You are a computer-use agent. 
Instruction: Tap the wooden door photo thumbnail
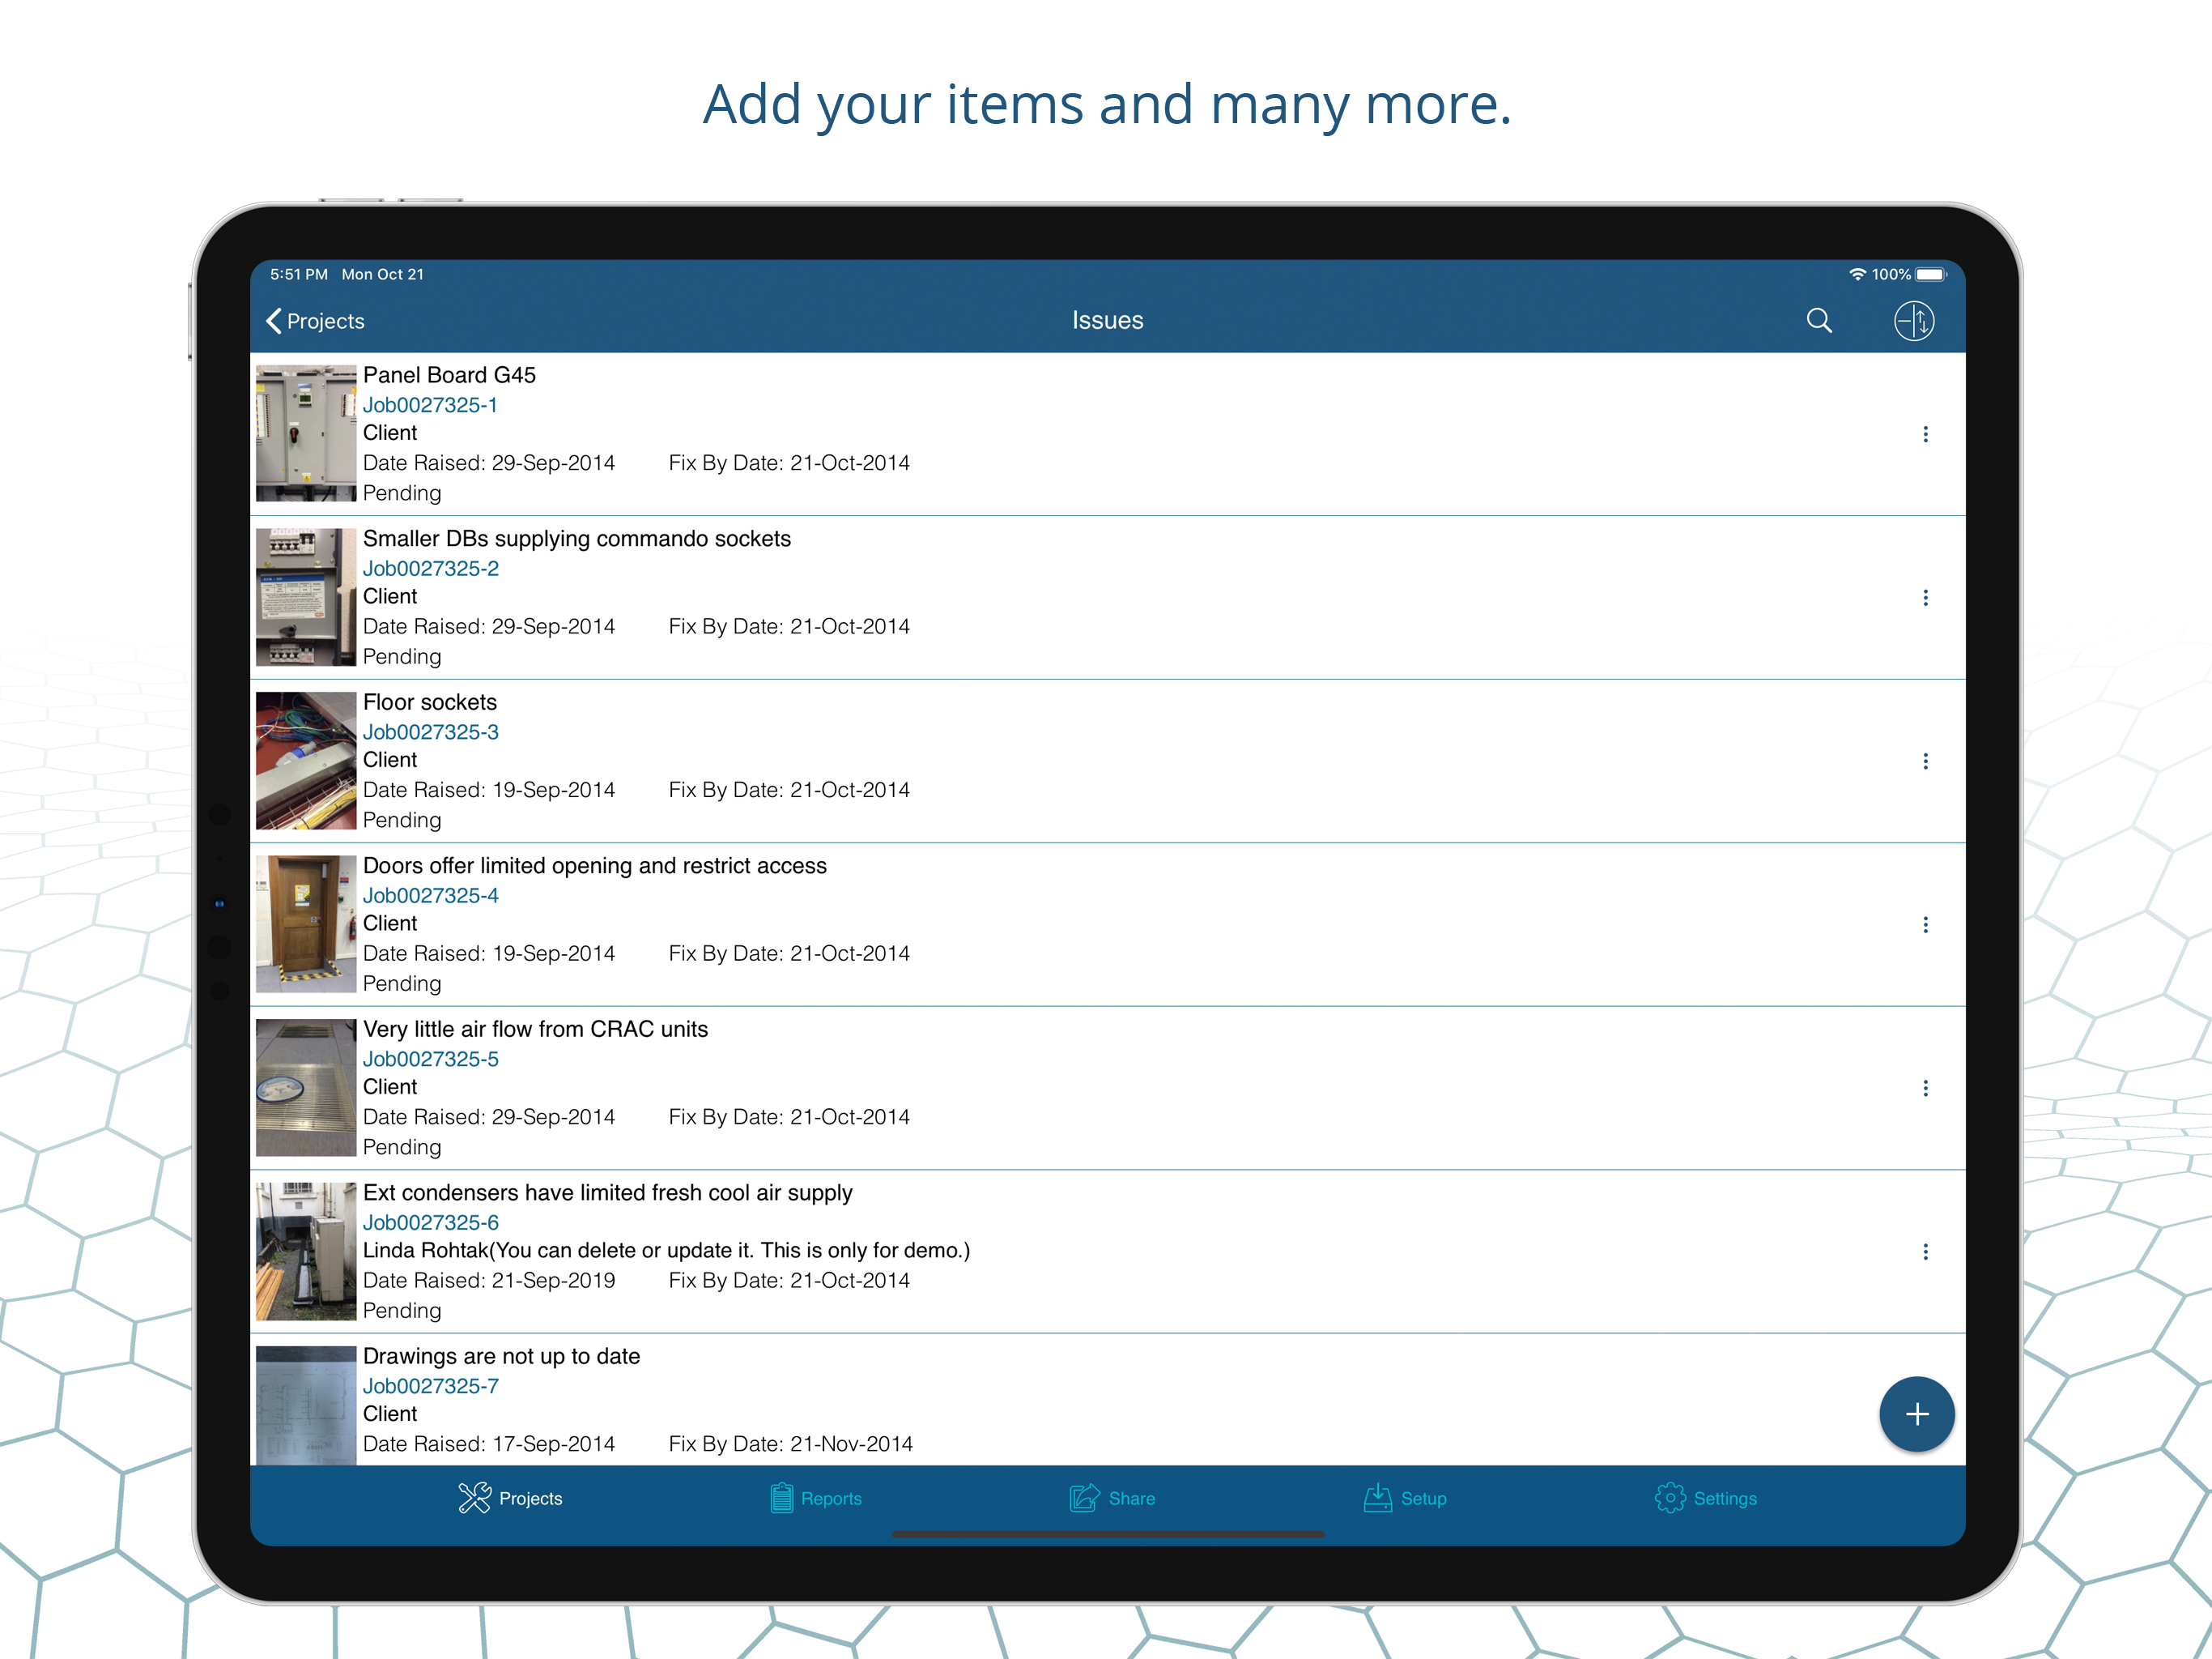(305, 923)
